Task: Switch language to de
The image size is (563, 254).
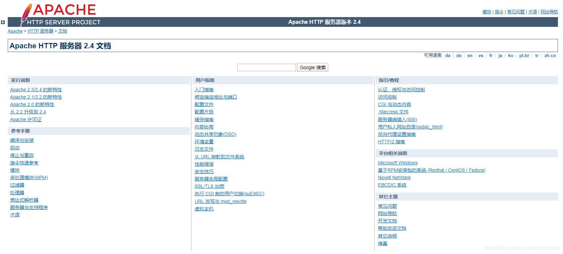Action: point(459,56)
